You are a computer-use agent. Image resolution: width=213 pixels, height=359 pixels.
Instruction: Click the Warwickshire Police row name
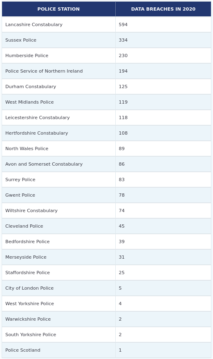coord(28,319)
